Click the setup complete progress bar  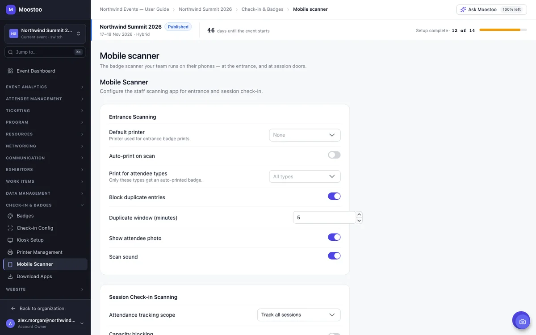503,30
